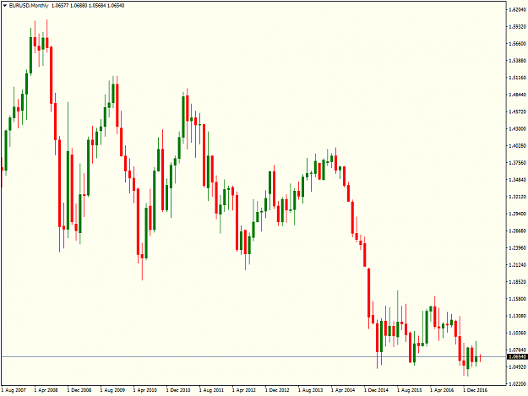Click the 1 Apr 2008 date label
The image size is (528, 396).
(x=46, y=390)
